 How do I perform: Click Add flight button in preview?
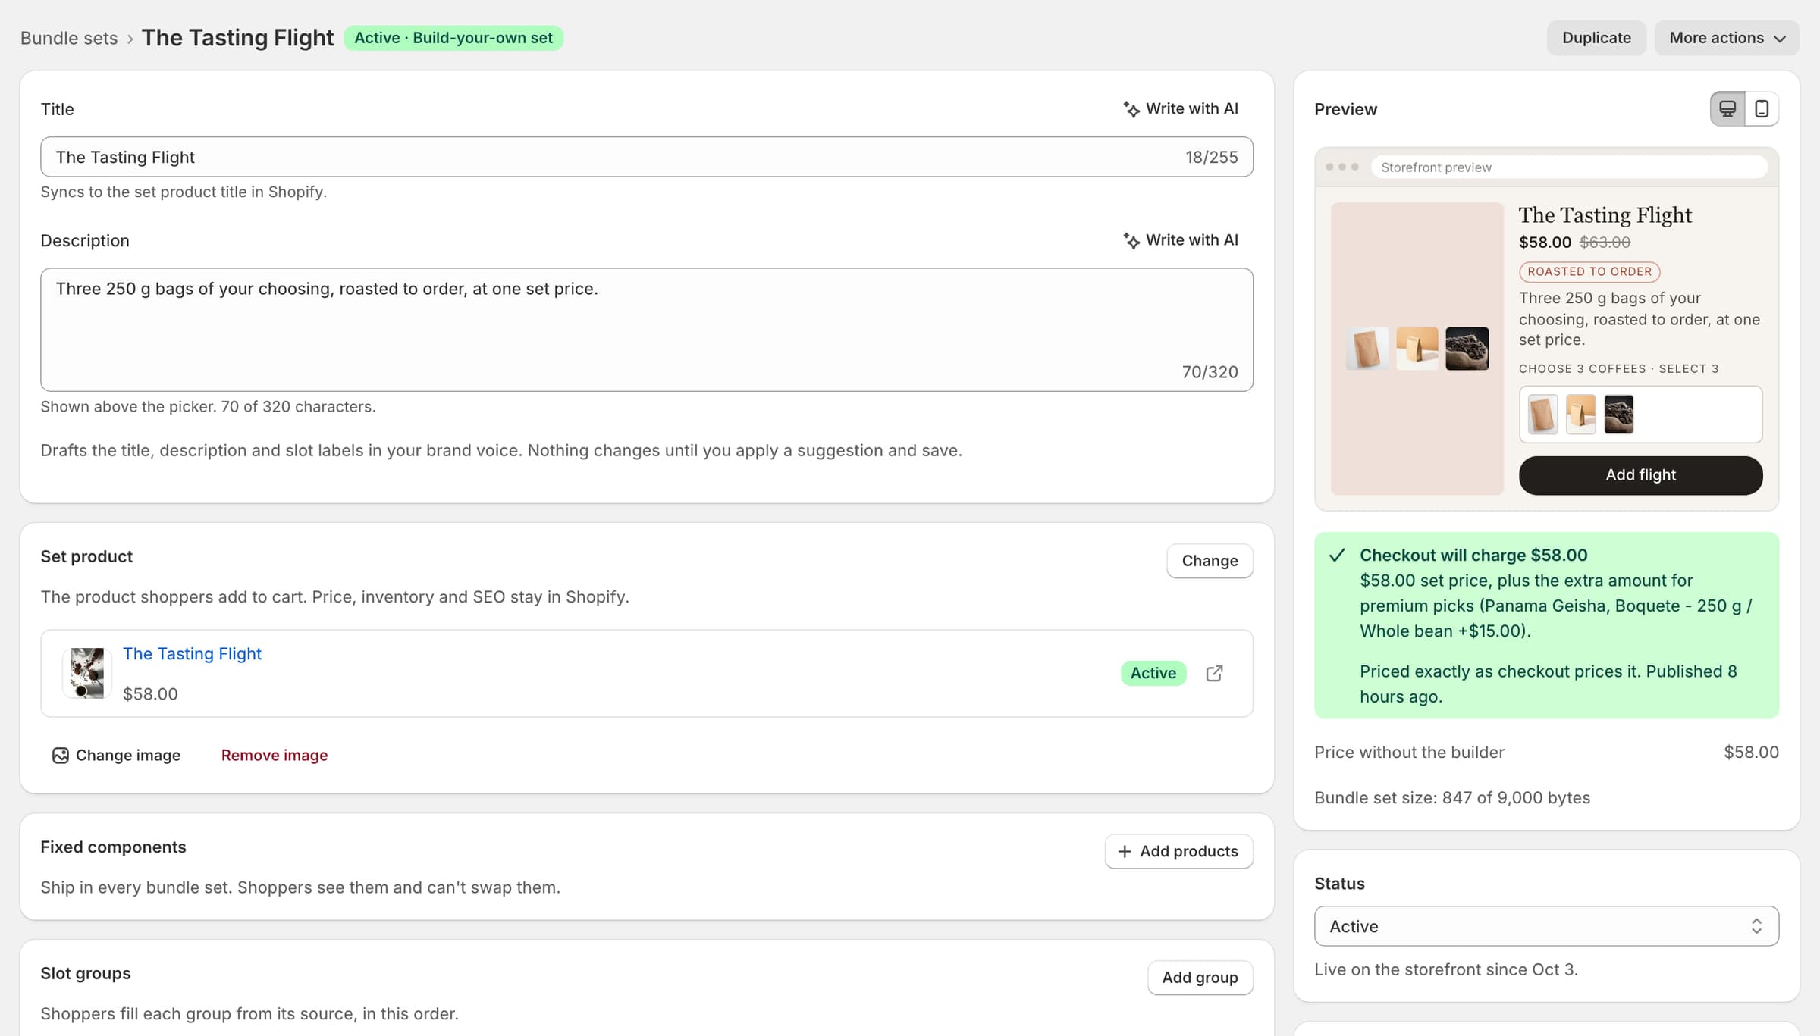point(1640,475)
